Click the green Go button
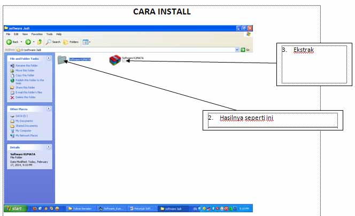Screen dimensions: 355x216 245,50
